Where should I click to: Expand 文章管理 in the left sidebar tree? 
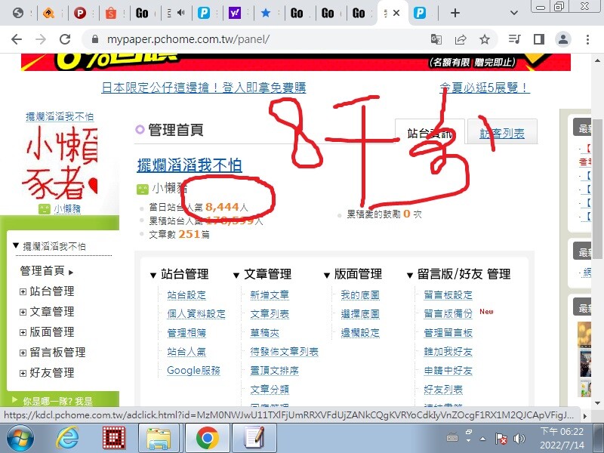(23, 312)
